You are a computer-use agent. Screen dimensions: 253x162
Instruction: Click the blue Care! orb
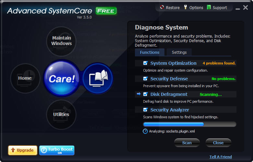tap(62, 78)
